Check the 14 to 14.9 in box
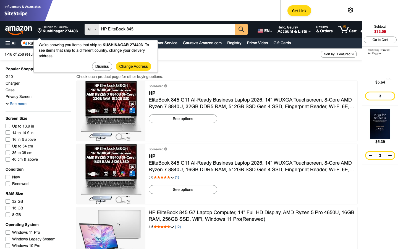 coord(8,133)
